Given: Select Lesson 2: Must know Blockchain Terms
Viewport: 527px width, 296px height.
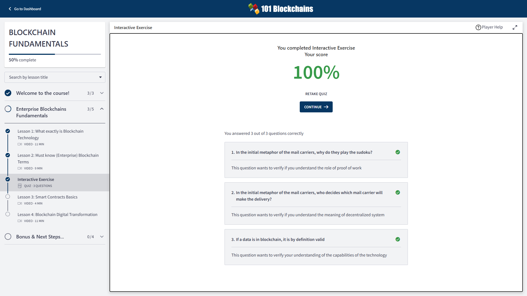Looking at the screenshot, I should tap(58, 158).
